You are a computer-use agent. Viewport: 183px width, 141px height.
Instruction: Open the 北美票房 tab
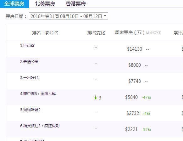click(45, 4)
